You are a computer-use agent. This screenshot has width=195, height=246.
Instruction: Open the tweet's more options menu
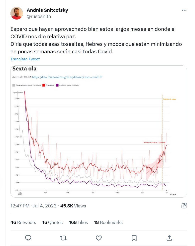point(184,10)
